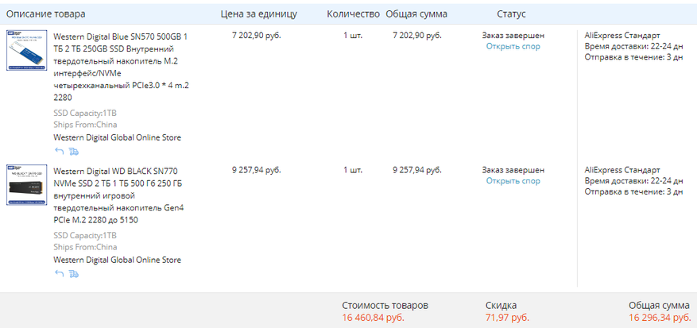Click the delivery truck icon under the SN770 item

tap(74, 273)
